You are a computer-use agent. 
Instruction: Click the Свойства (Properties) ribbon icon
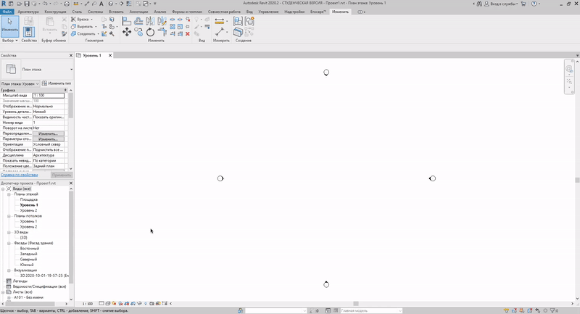coord(29,28)
